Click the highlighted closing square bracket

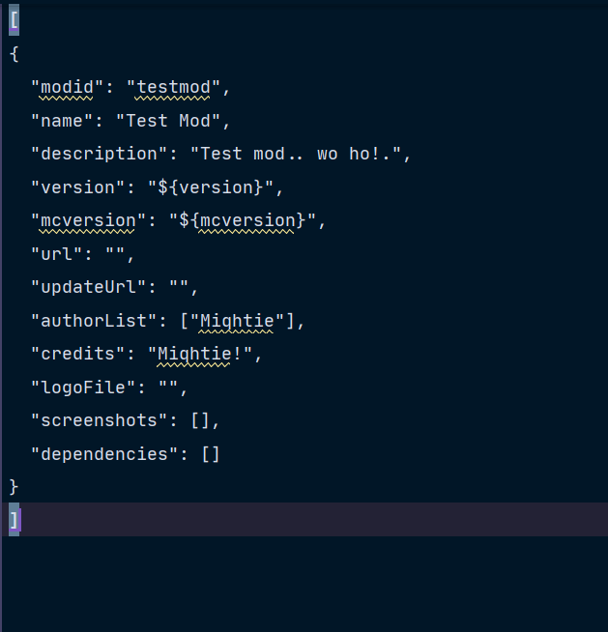14,520
